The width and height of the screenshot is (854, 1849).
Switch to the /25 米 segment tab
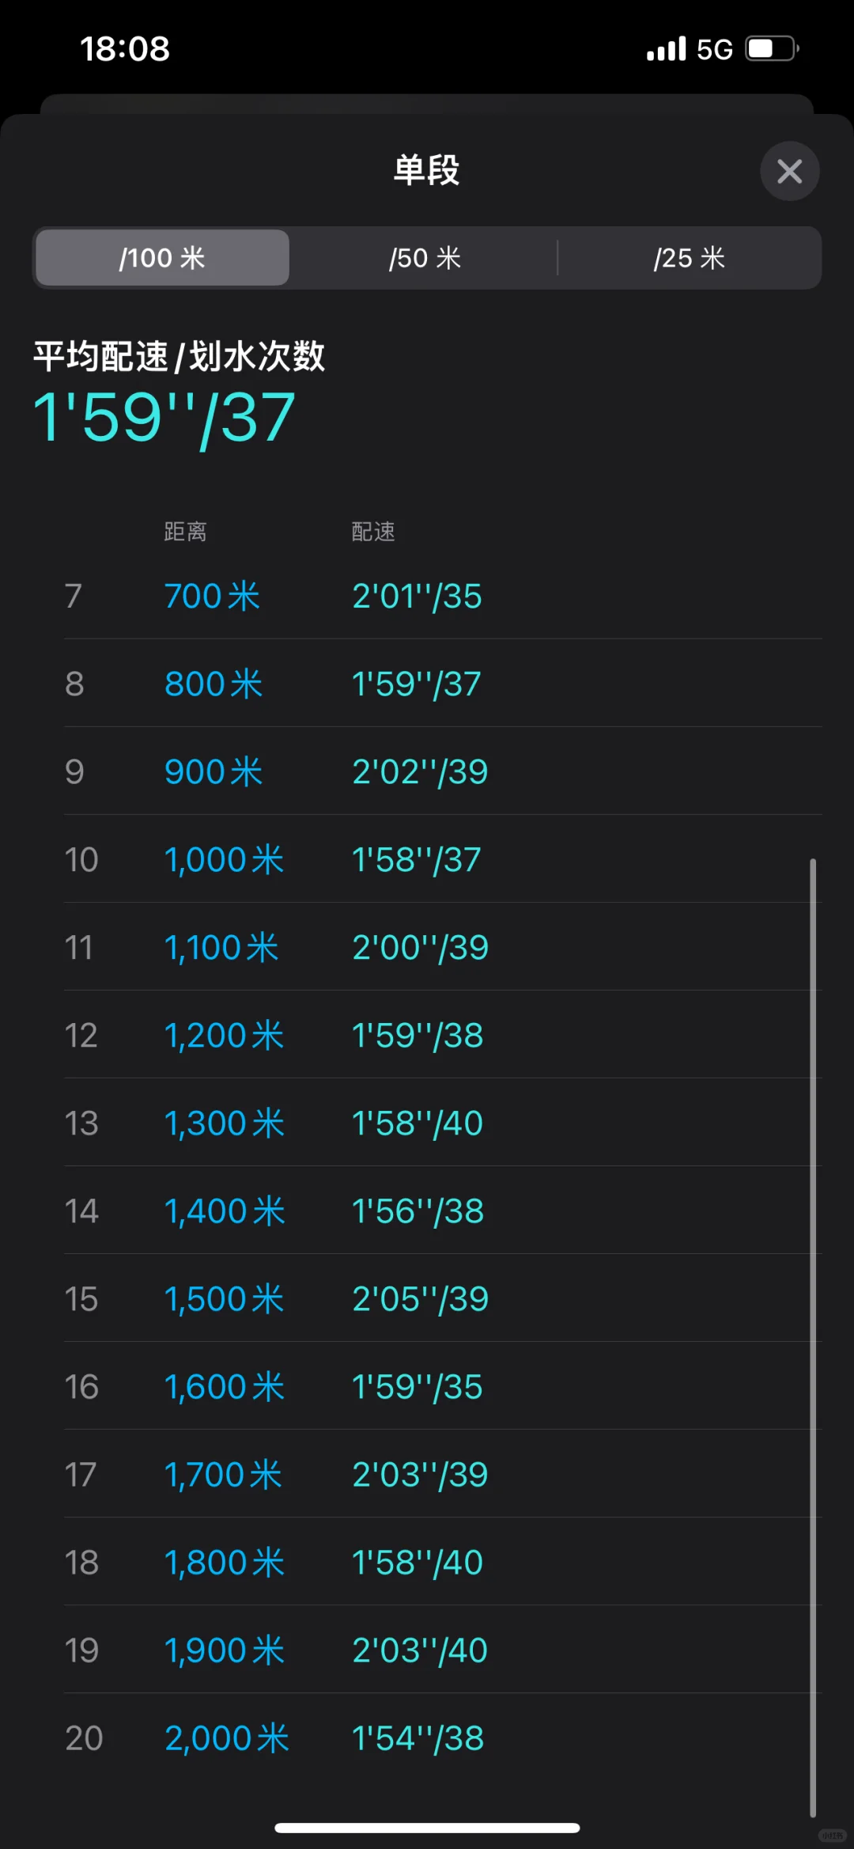tap(690, 258)
